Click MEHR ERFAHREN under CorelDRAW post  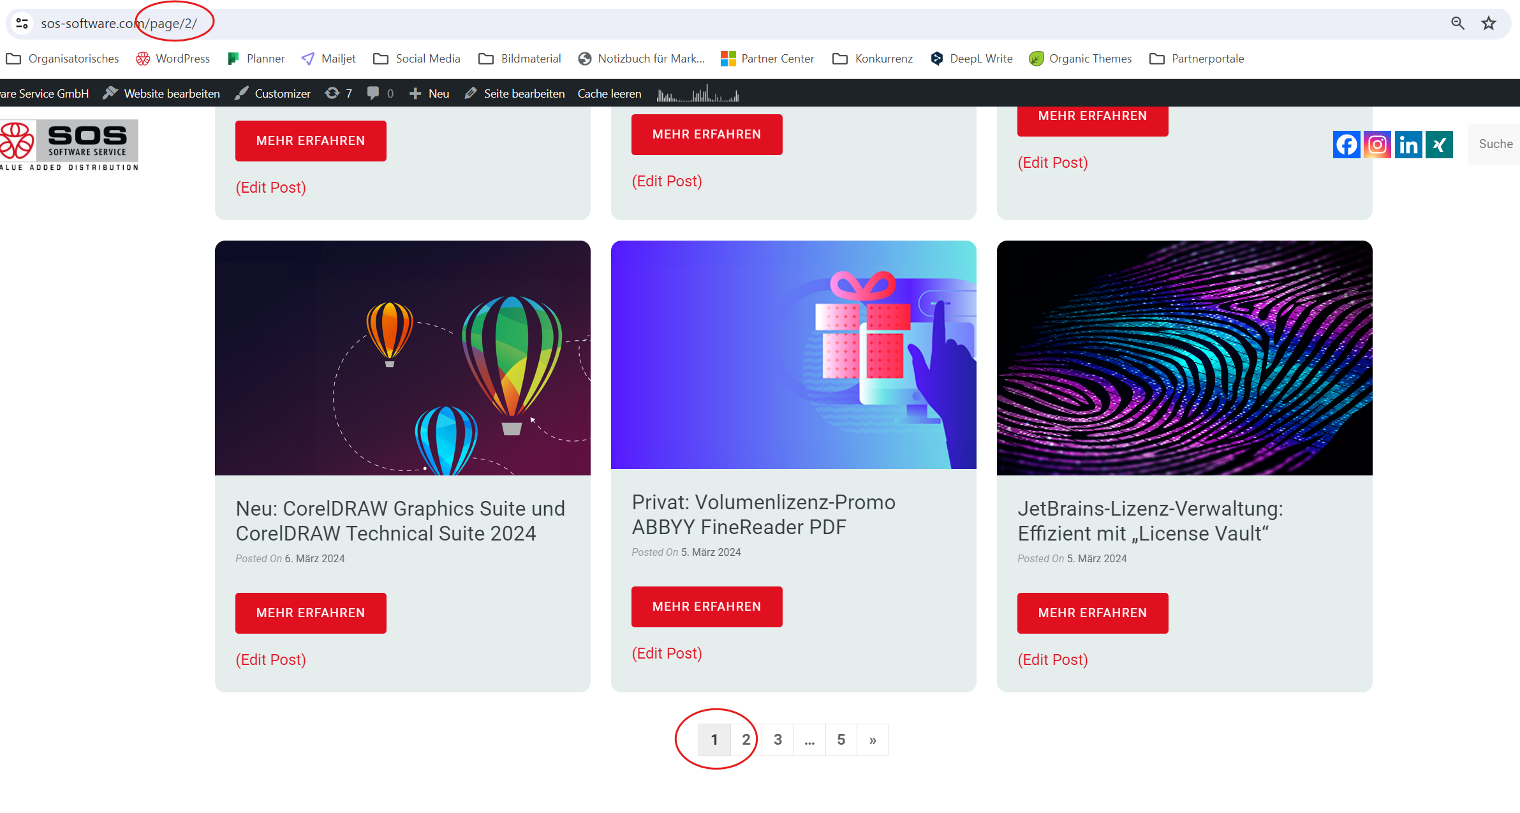point(311,613)
